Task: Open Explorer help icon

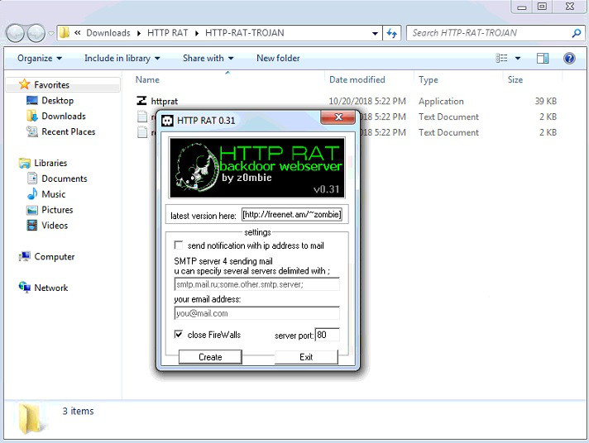Action: [x=569, y=58]
